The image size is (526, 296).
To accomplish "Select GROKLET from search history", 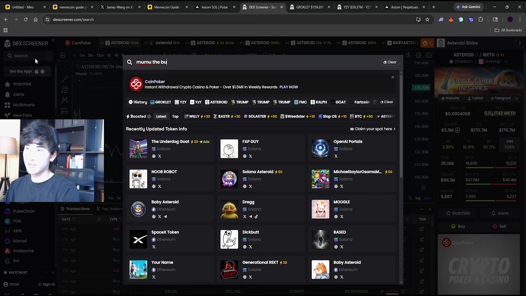I will point(161,102).
